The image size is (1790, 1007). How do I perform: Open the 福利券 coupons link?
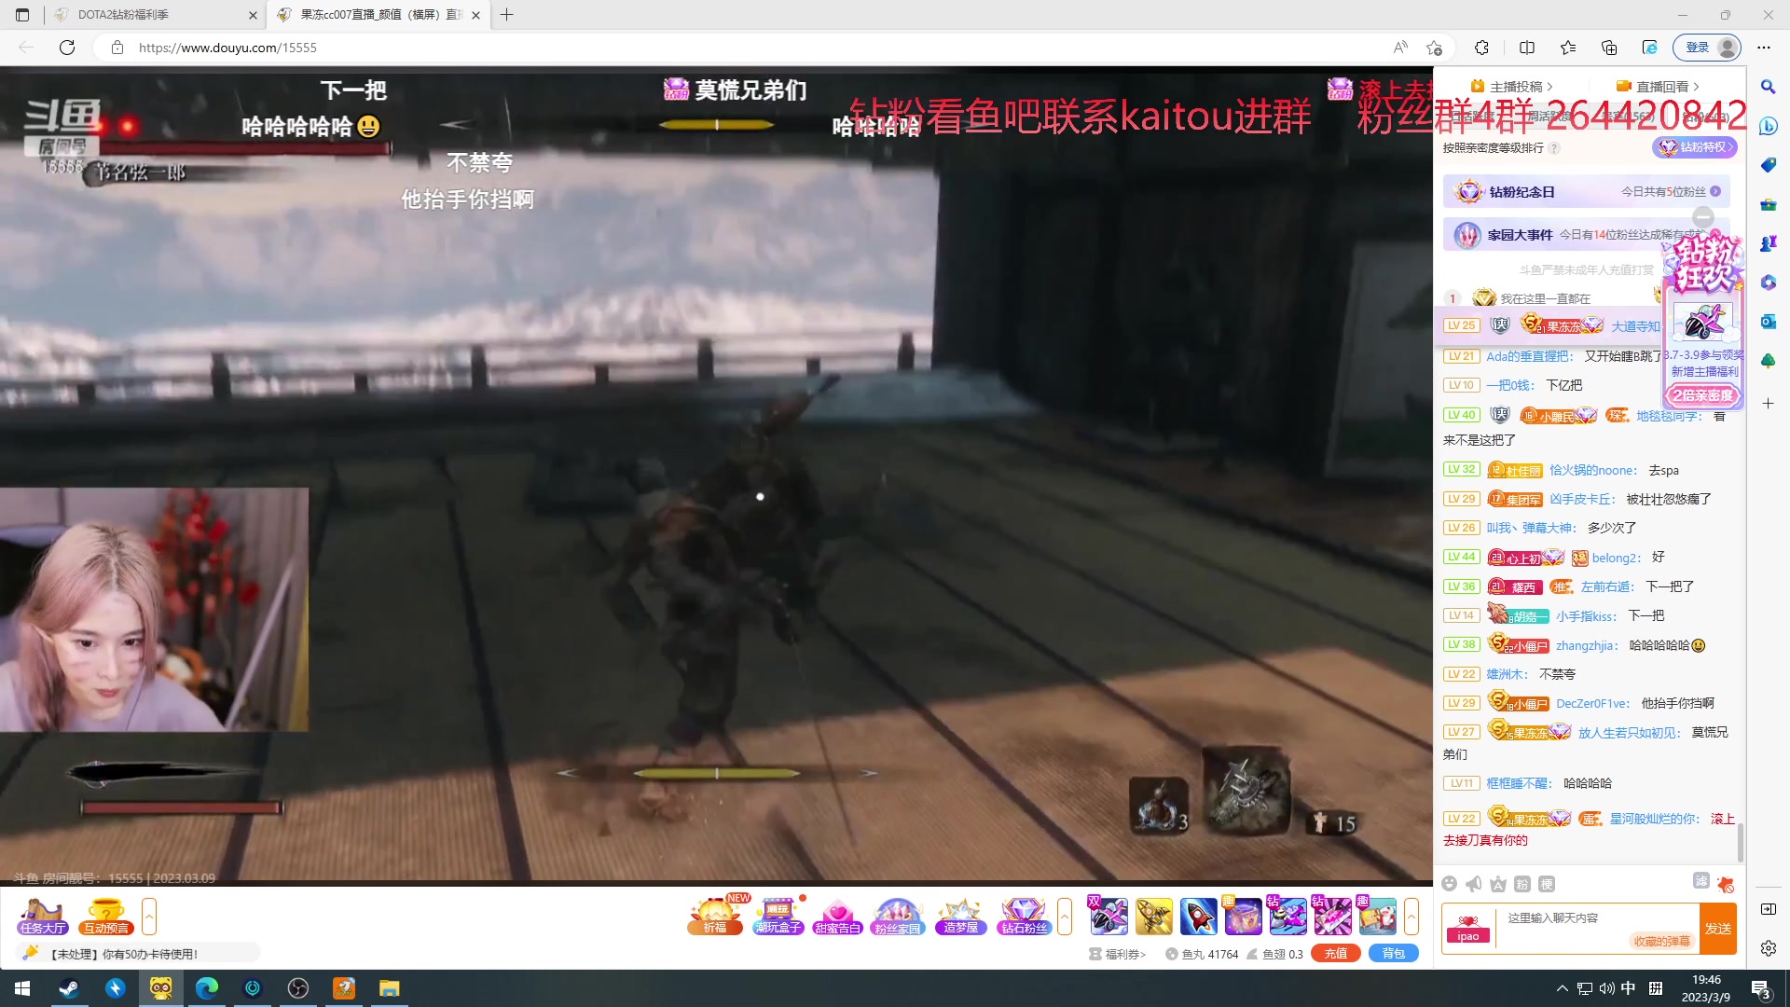(1118, 954)
